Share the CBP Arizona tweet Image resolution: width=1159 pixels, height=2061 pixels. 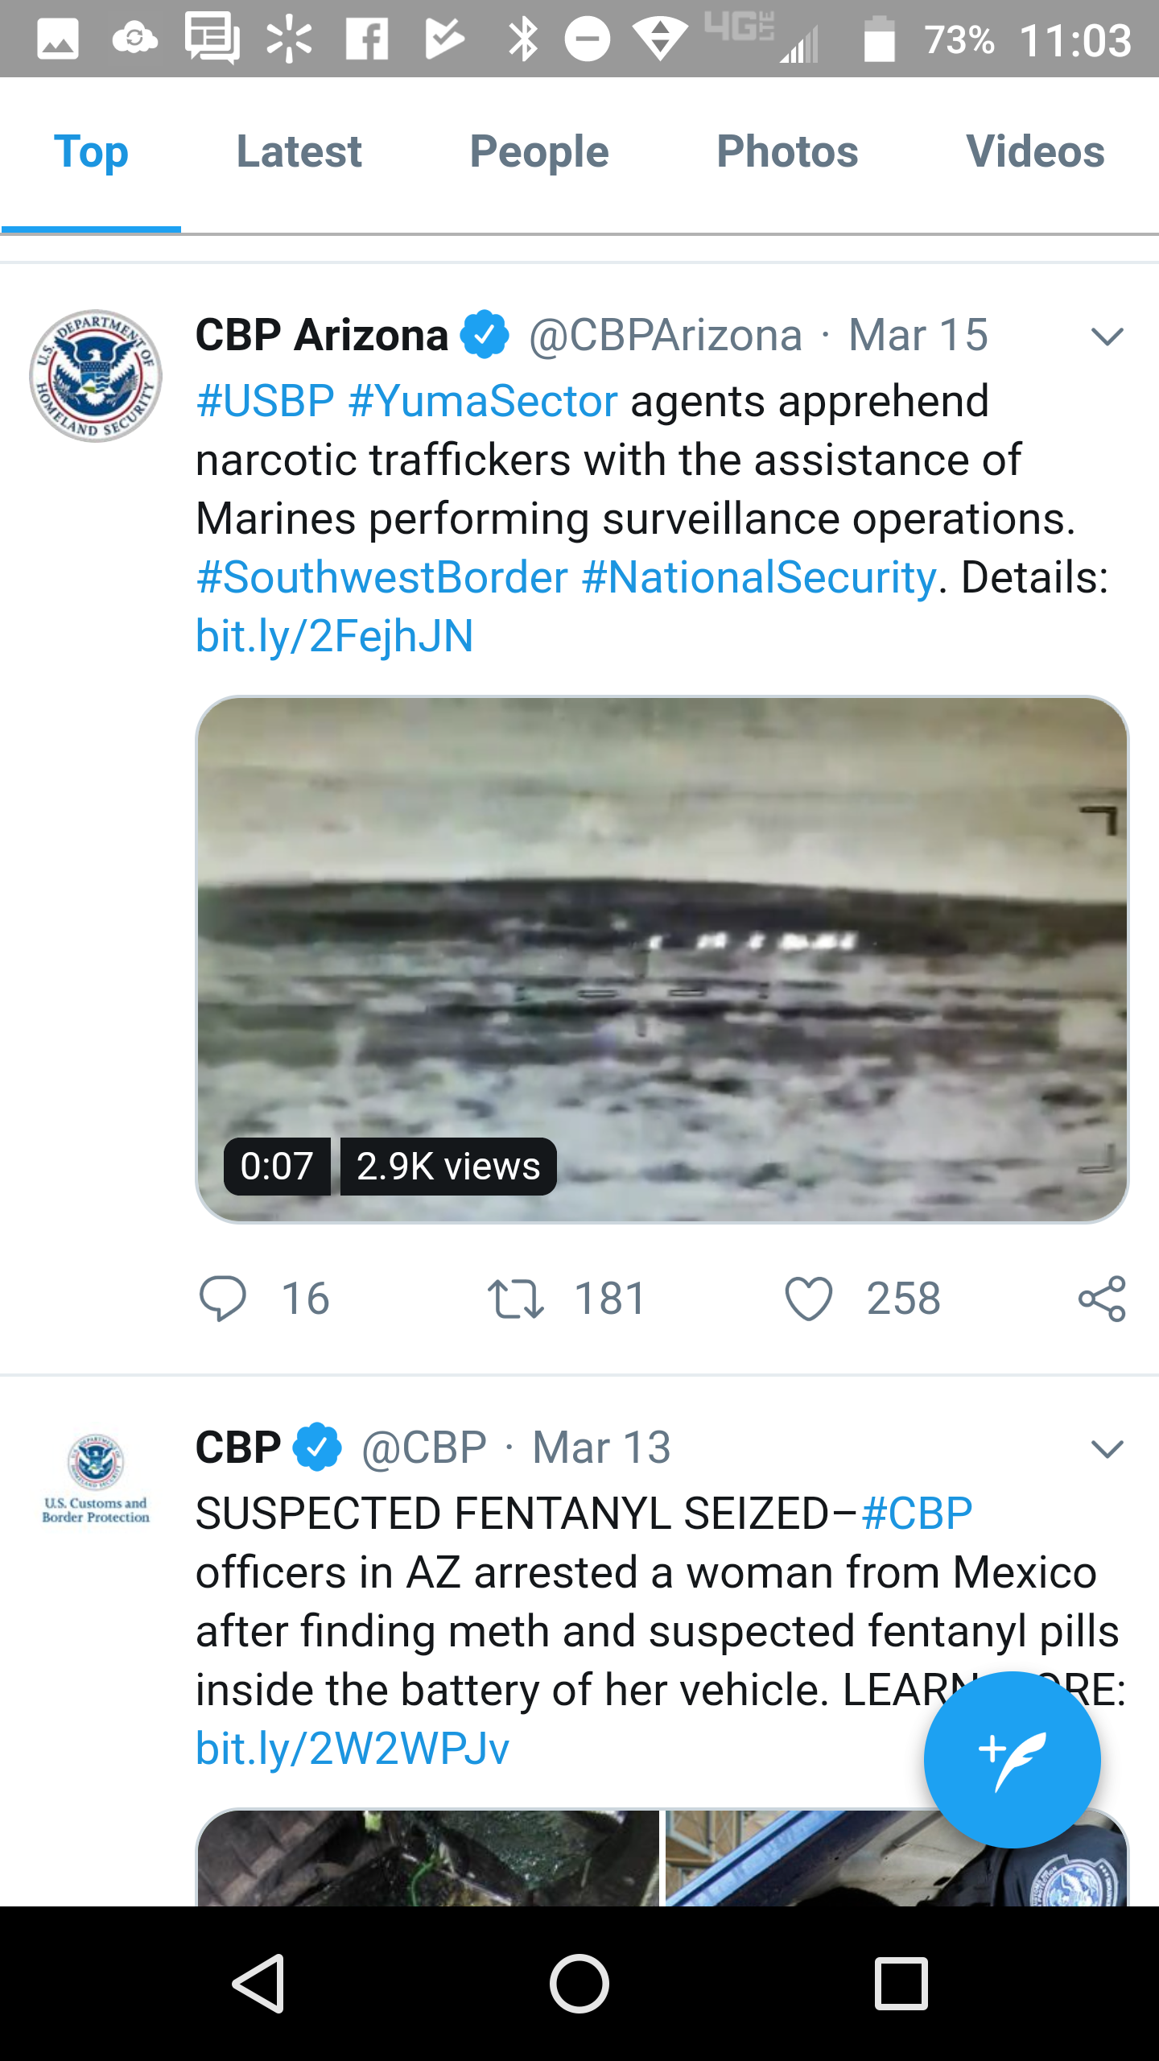tap(1102, 1298)
